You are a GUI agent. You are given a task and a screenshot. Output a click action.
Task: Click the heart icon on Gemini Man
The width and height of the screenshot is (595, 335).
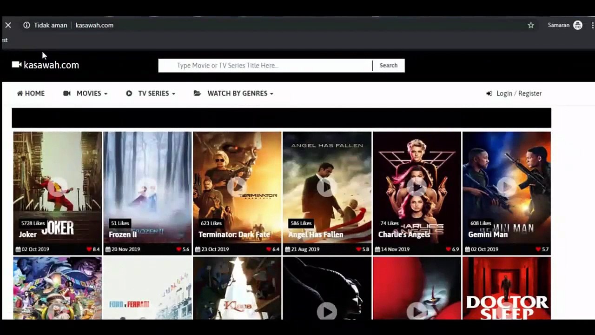538,249
